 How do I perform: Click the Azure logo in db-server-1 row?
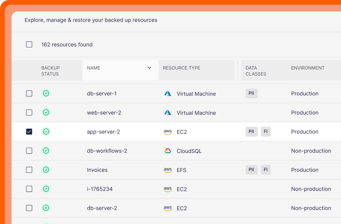coord(167,93)
